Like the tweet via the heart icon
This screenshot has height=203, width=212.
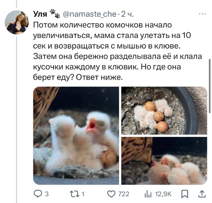click(111, 194)
